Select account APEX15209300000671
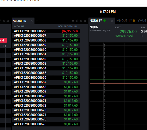The width and height of the screenshot is (147, 130). coord(30,101)
